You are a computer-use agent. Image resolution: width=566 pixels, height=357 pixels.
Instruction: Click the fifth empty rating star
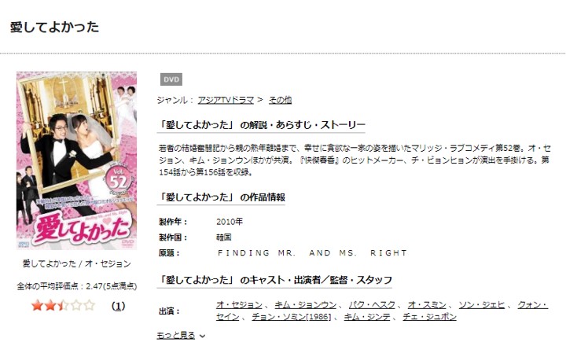(89, 306)
